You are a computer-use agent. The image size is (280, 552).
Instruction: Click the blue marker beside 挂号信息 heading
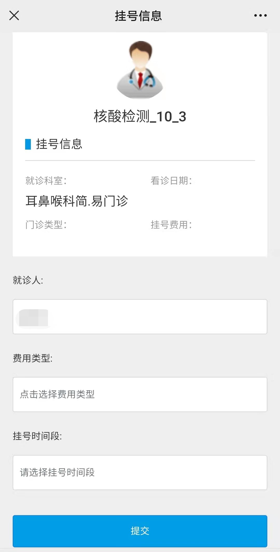click(x=28, y=144)
